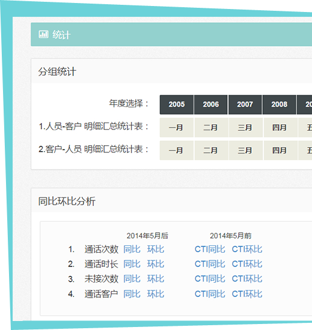
Task: Open CTI同比 link for 通话次数
Action: pos(210,249)
